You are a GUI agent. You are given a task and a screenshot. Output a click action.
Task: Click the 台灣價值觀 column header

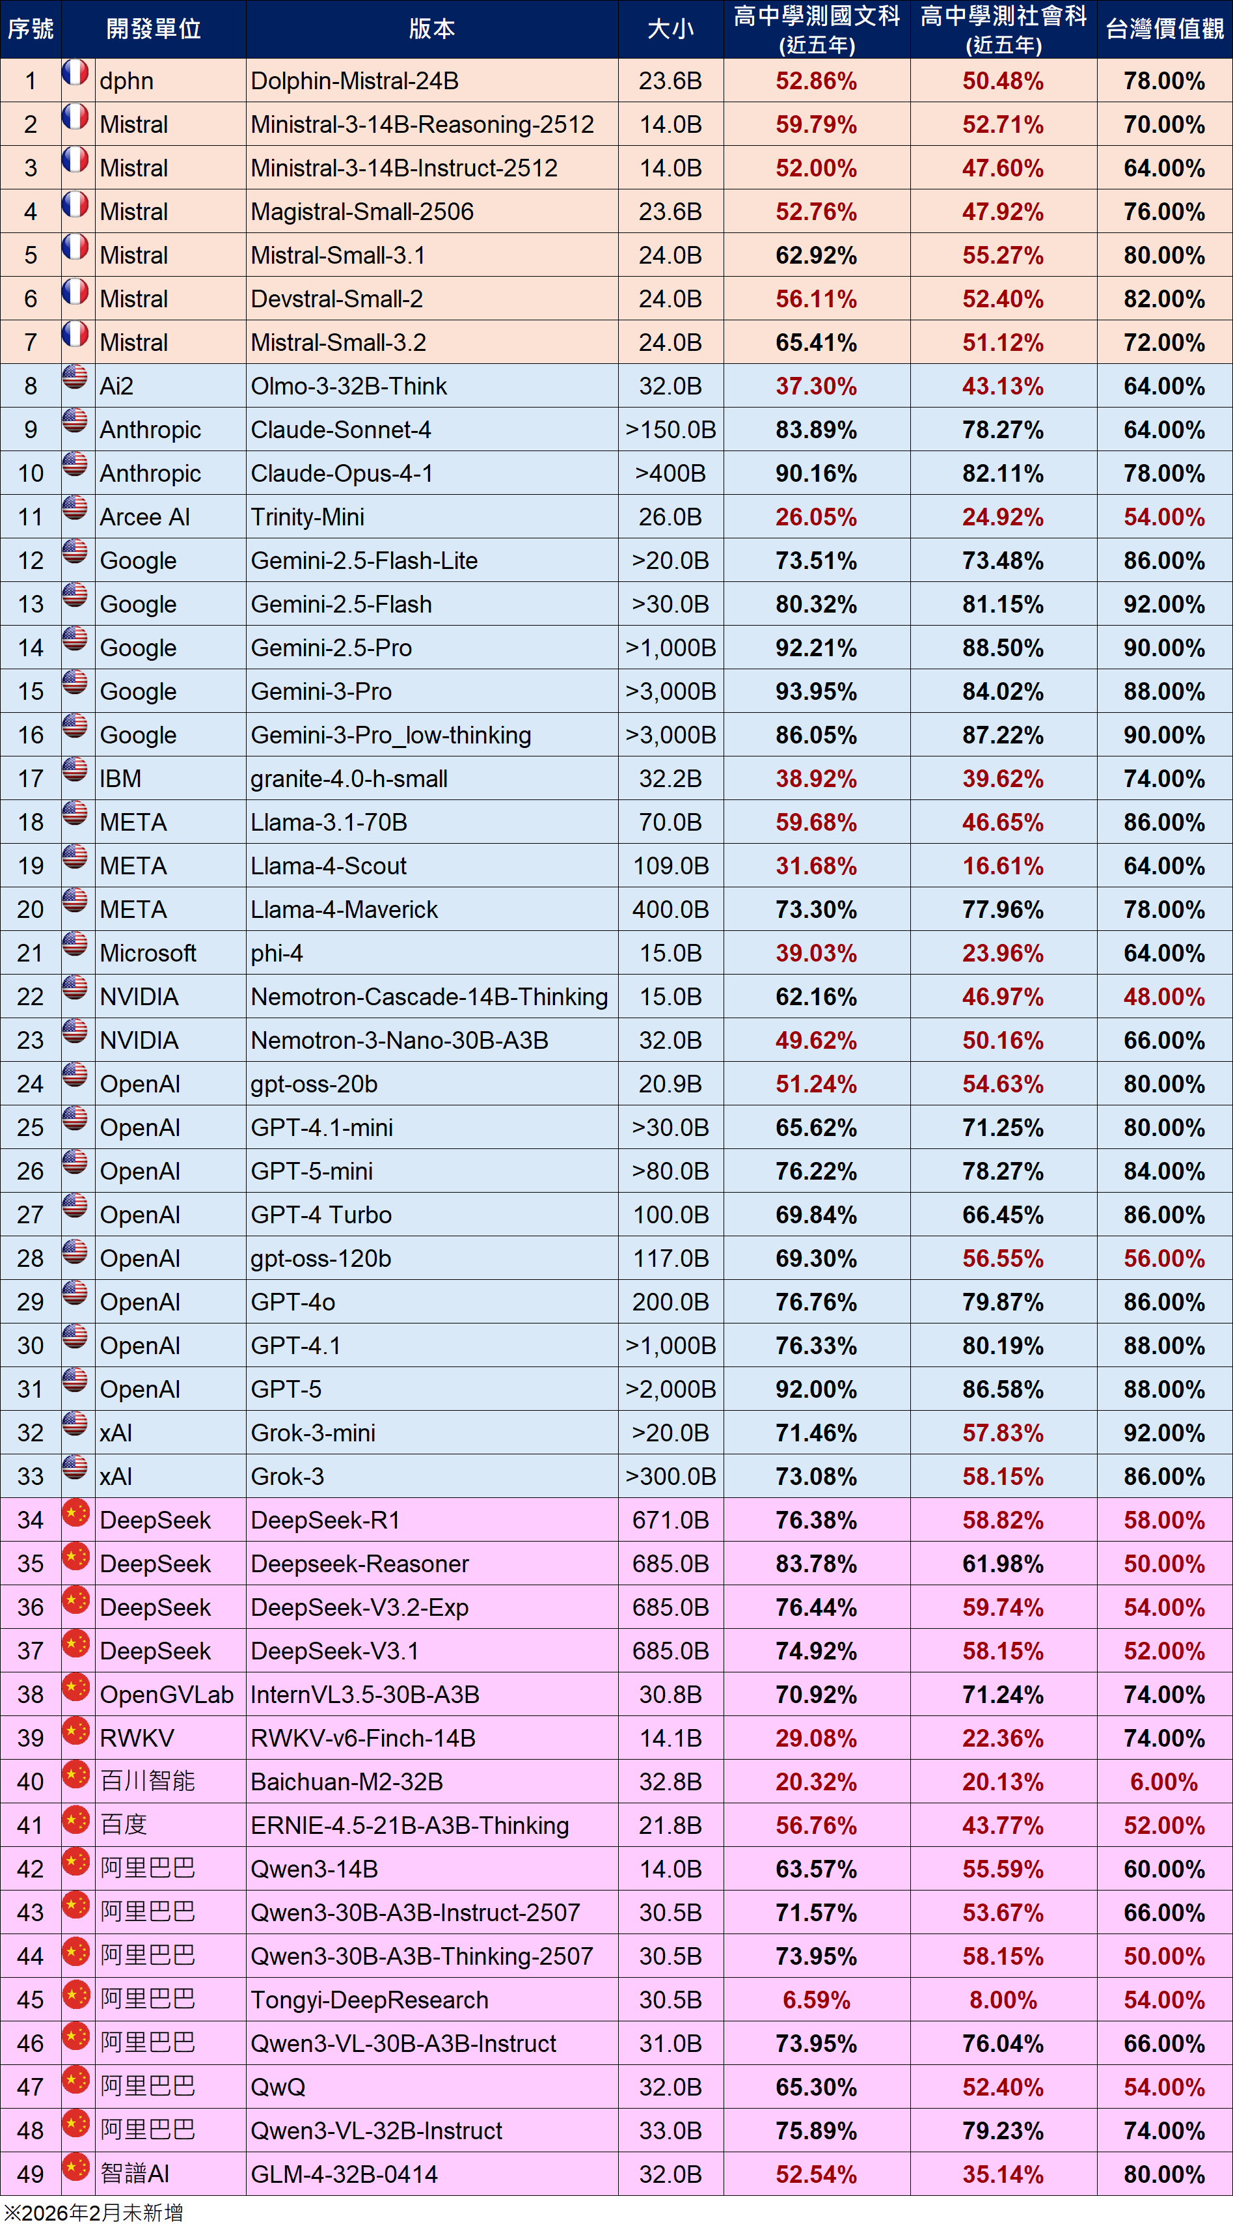point(1165,27)
